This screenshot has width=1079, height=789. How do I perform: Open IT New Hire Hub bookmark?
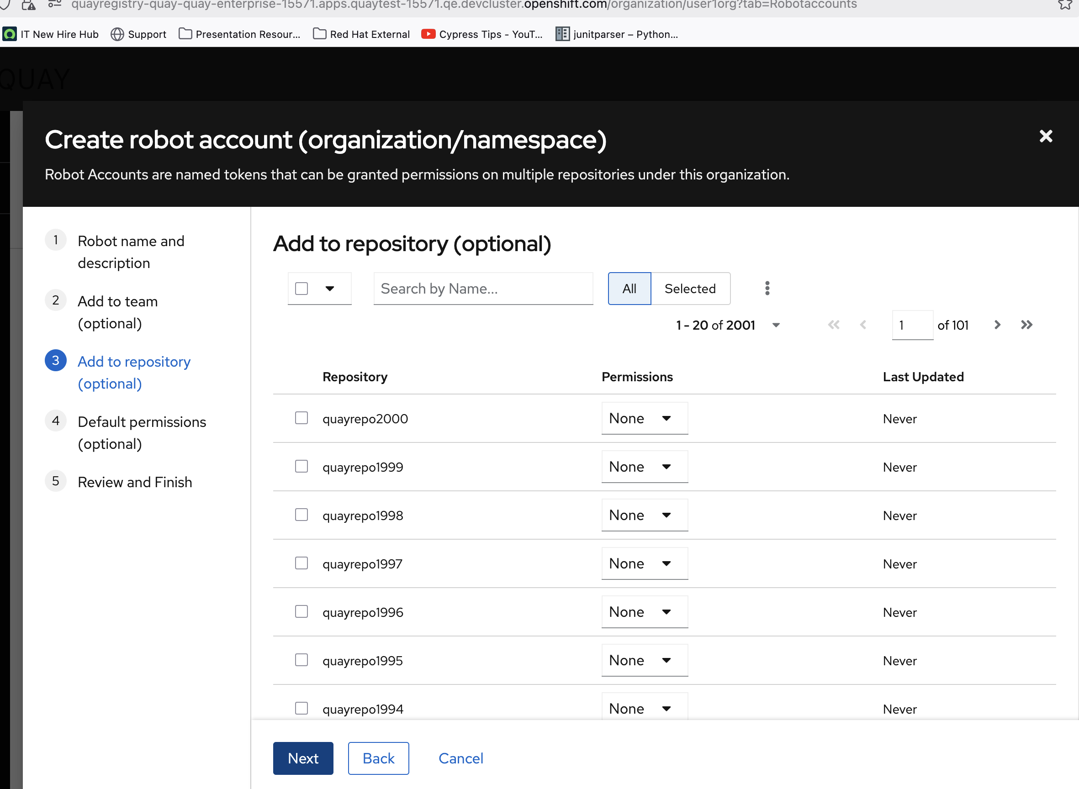click(51, 34)
